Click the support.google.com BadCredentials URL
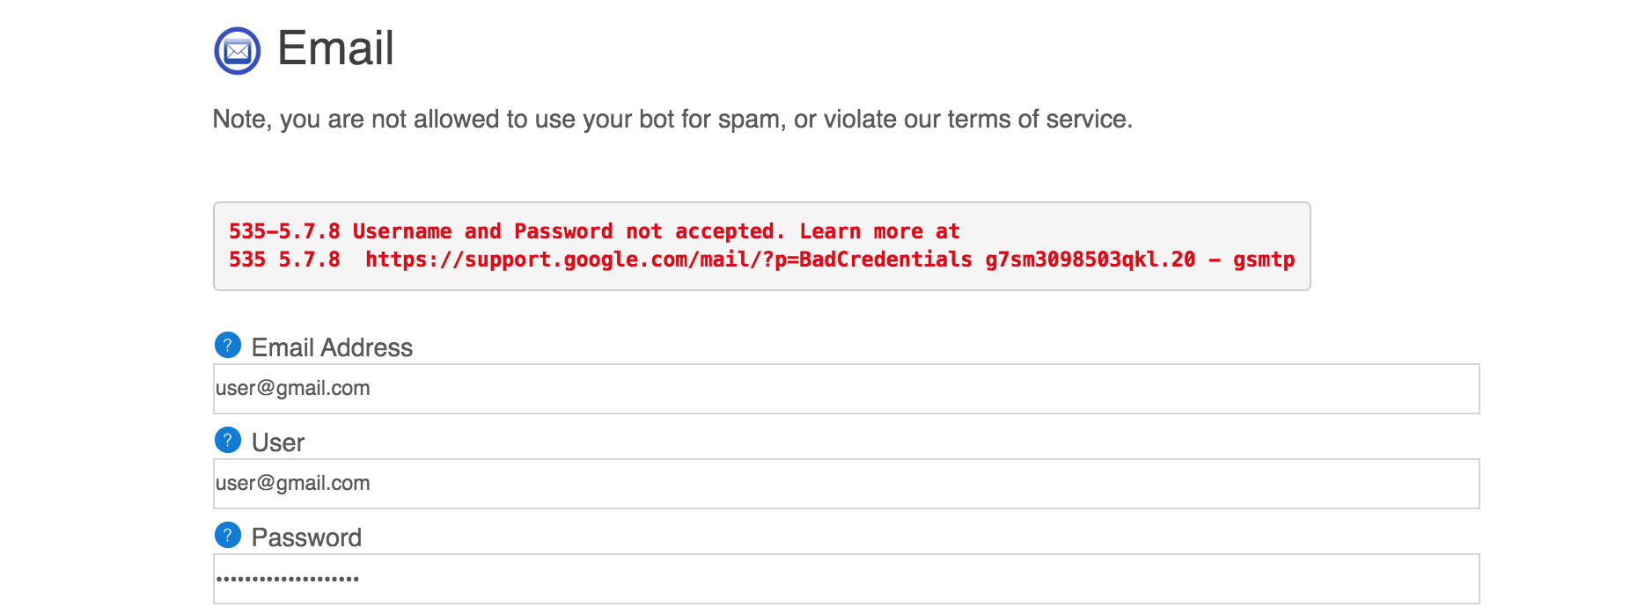This screenshot has width=1630, height=614. (x=669, y=259)
